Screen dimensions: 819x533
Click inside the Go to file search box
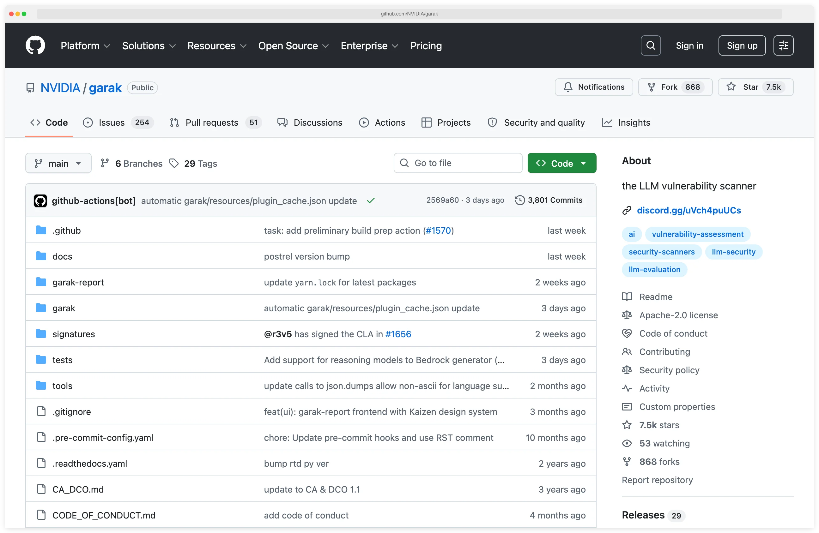(x=458, y=163)
